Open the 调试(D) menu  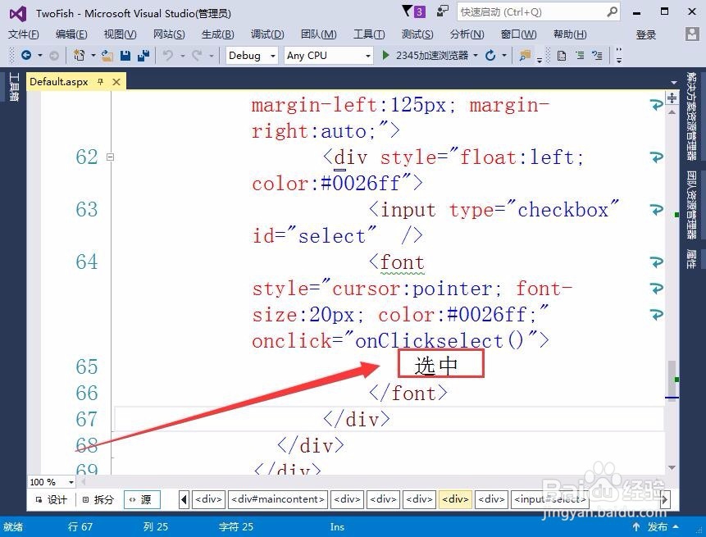point(267,34)
